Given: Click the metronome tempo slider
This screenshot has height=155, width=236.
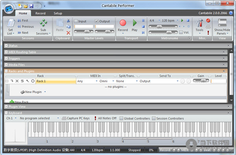Looking at the screenshot, I should click(x=163, y=27).
